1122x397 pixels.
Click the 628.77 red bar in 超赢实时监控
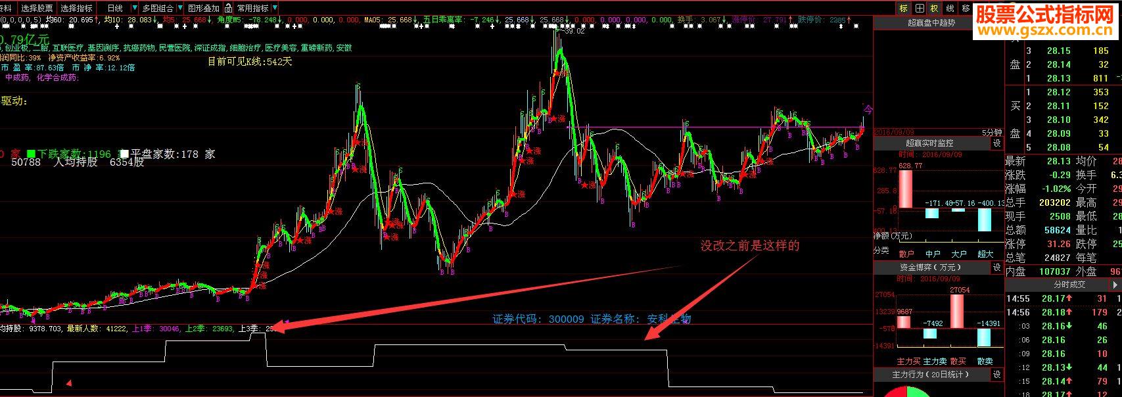pyautogui.click(x=906, y=189)
